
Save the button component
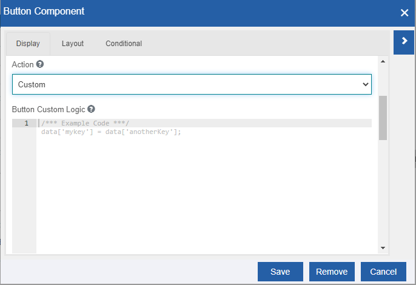(280, 272)
